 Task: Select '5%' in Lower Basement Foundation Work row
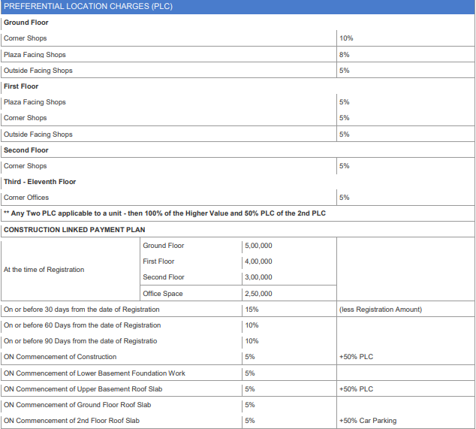250,373
